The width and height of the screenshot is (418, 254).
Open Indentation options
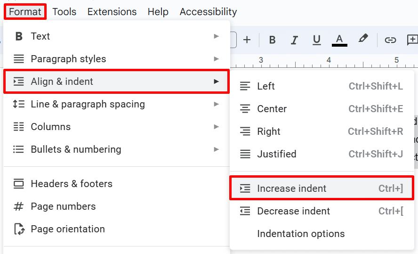[x=301, y=234]
